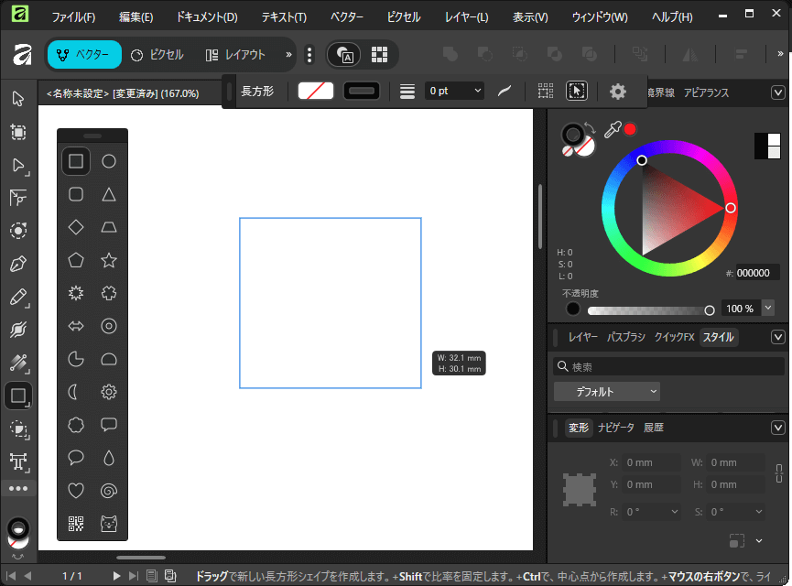Select the Pen tool in left toolbar
Screen dimensions: 792x586
(x=17, y=265)
